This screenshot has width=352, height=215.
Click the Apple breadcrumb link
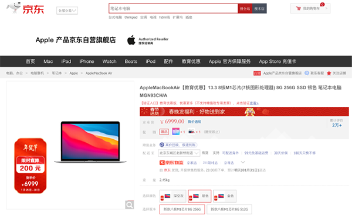tap(74, 73)
